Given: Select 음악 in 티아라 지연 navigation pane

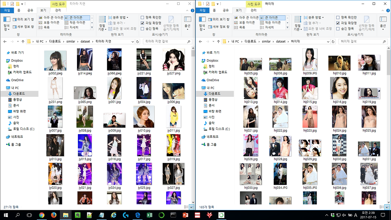Looking at the screenshot, I should pyautogui.click(x=16, y=123).
